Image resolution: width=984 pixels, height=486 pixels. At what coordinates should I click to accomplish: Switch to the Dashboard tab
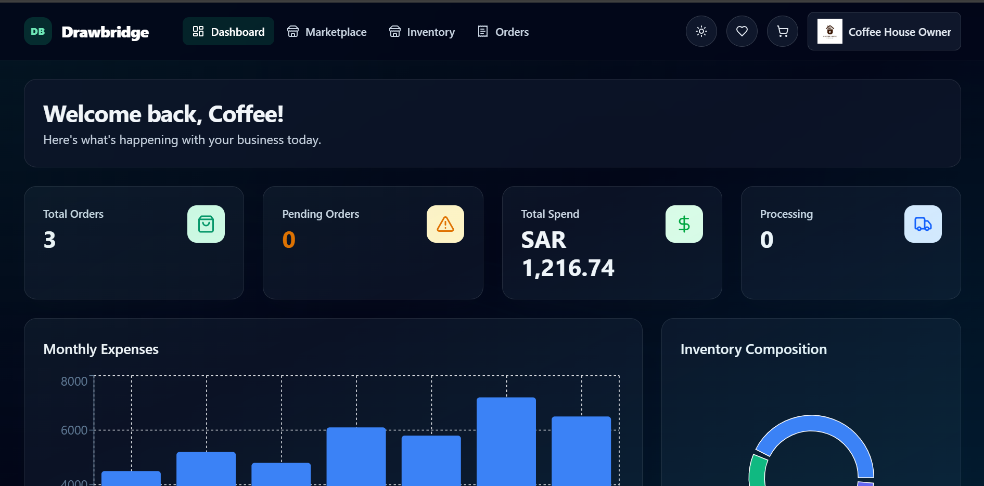pyautogui.click(x=228, y=31)
